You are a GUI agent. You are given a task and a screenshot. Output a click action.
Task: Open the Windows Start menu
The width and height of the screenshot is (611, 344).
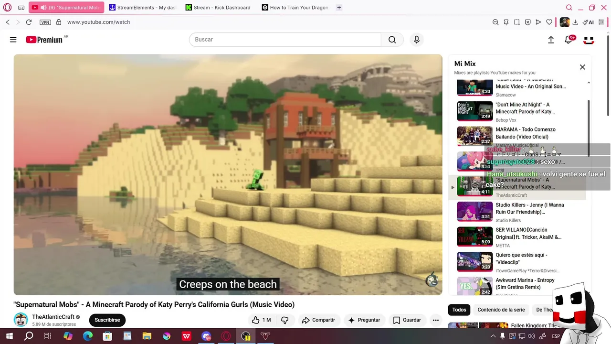[9, 336]
